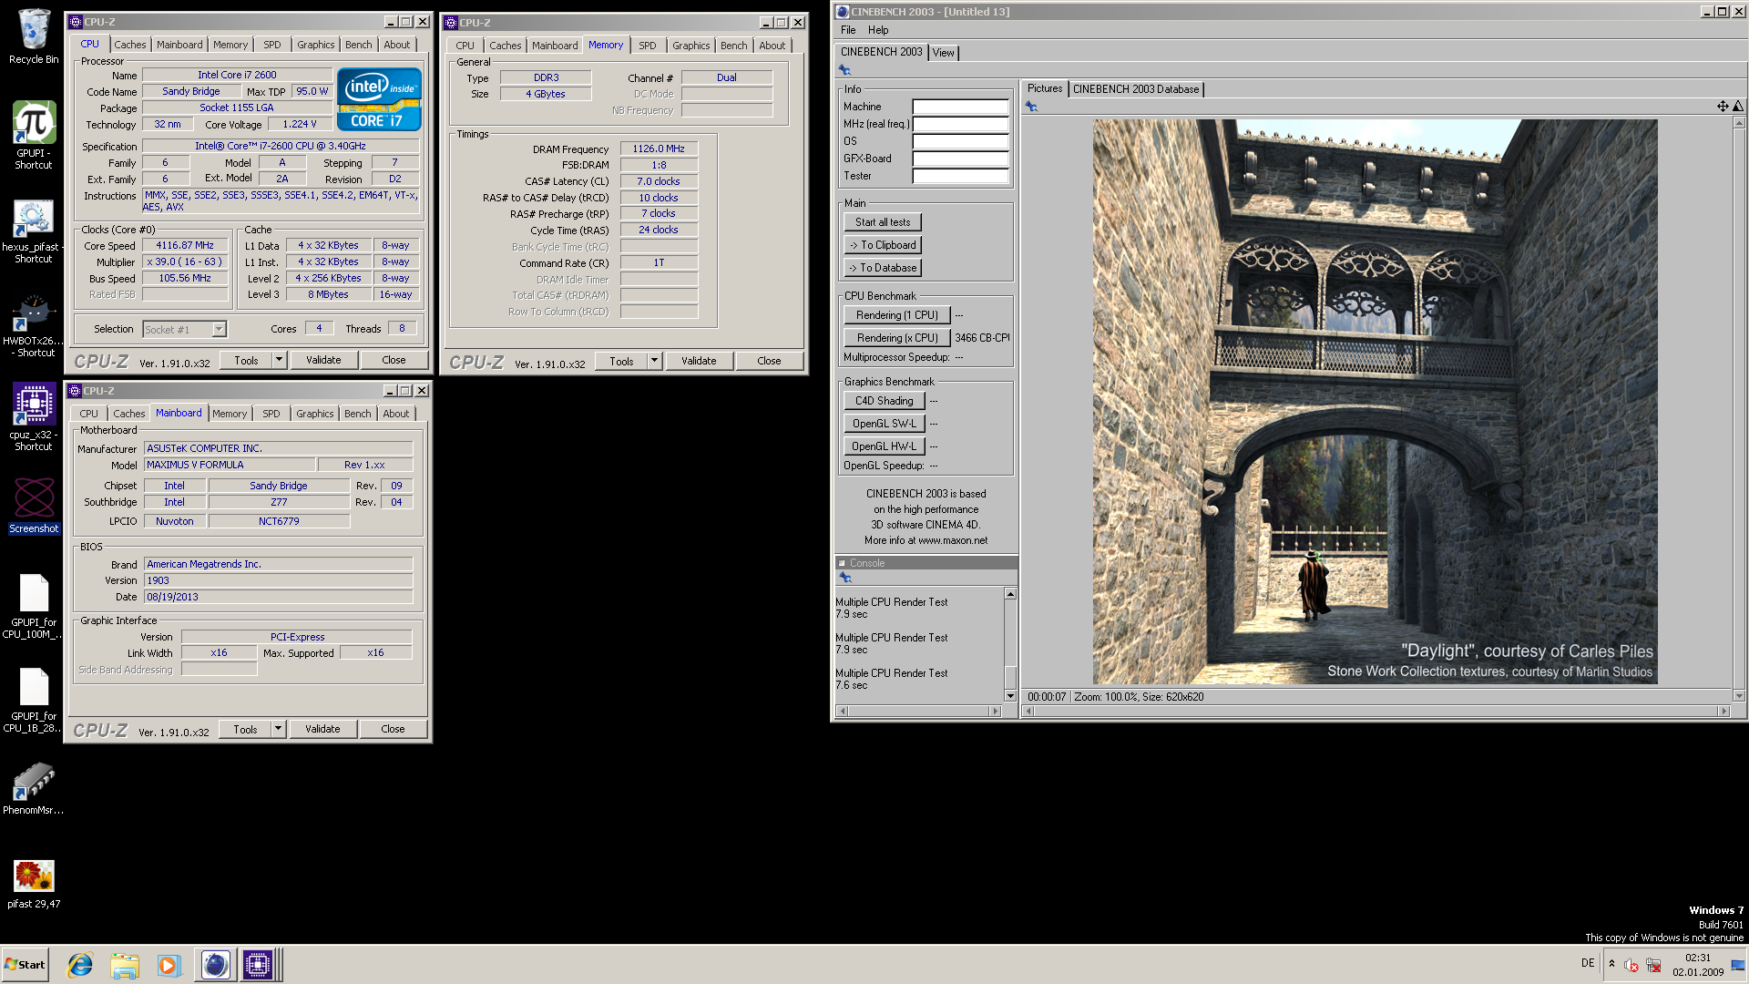Open the cpuz_x32 Shortcut icon
Viewport: 1749px width, 984px height.
[34, 416]
